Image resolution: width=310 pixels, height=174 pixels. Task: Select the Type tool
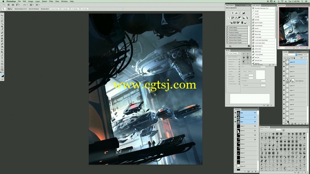coord(2,58)
